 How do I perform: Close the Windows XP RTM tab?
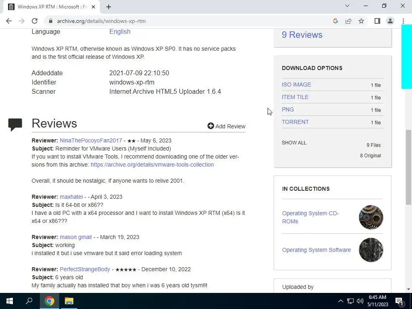pos(93,7)
